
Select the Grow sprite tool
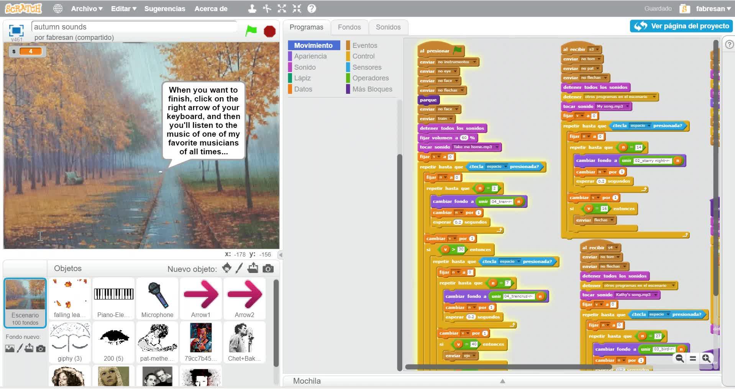coord(282,8)
